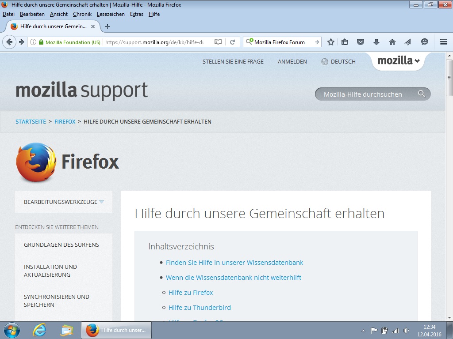Go back with the back arrow button

(x=9, y=42)
